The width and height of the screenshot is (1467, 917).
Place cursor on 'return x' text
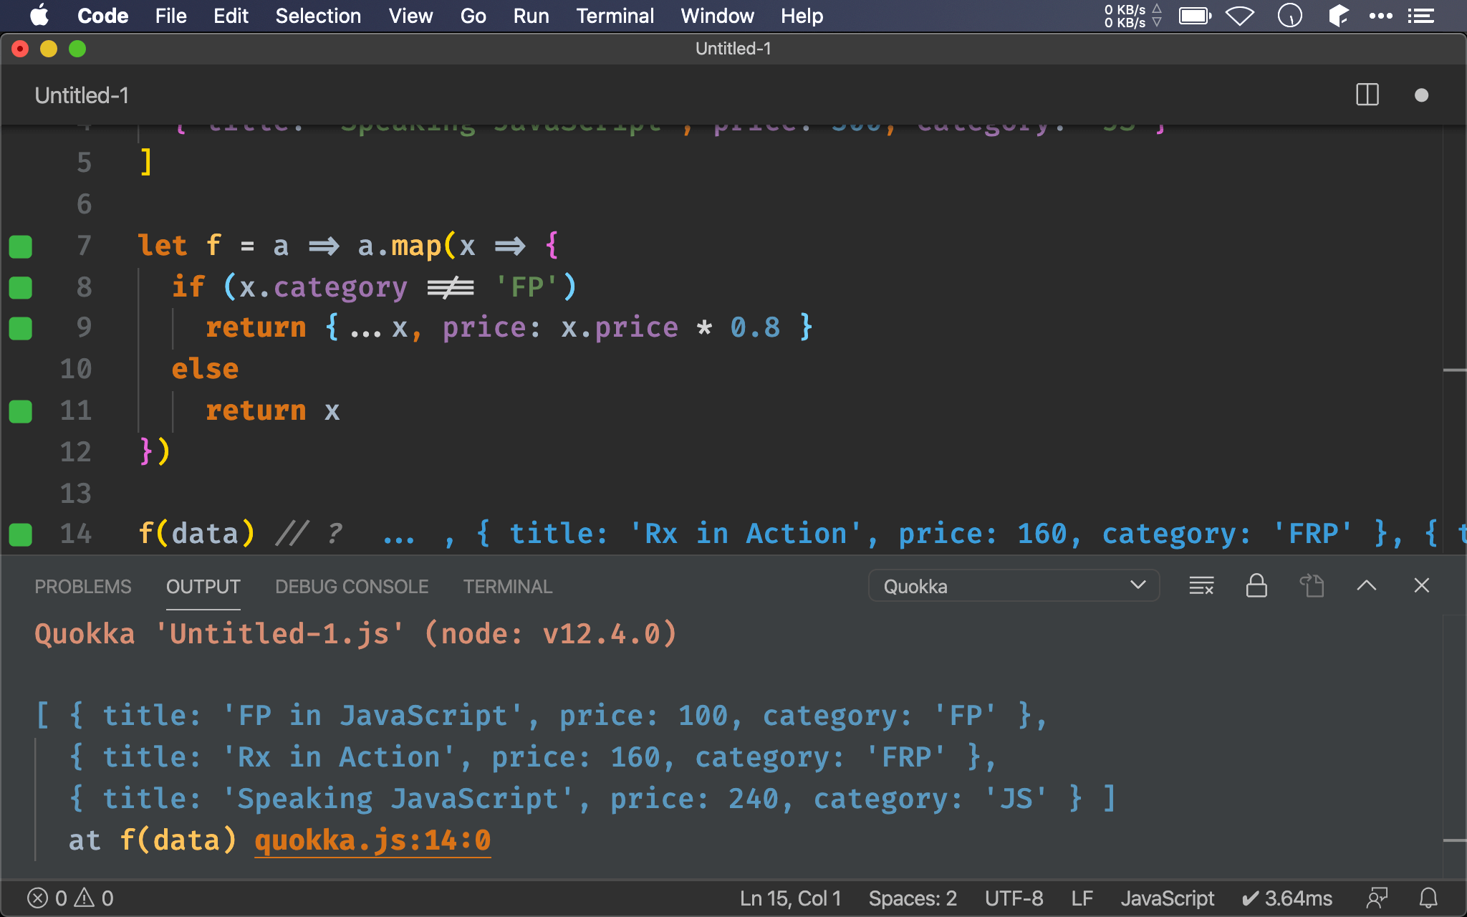[272, 411]
